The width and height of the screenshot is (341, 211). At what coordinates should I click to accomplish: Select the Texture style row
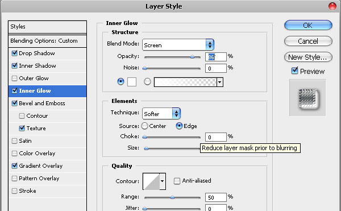47,129
